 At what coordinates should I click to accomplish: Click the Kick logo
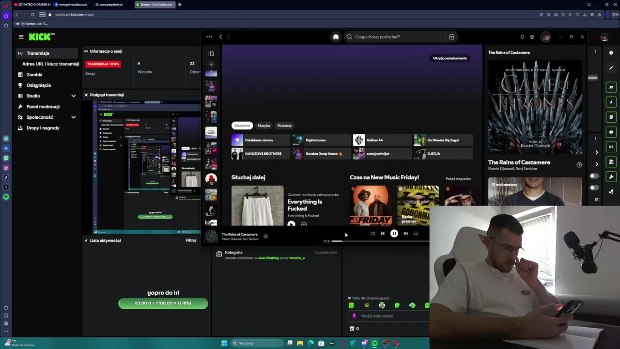(41, 37)
